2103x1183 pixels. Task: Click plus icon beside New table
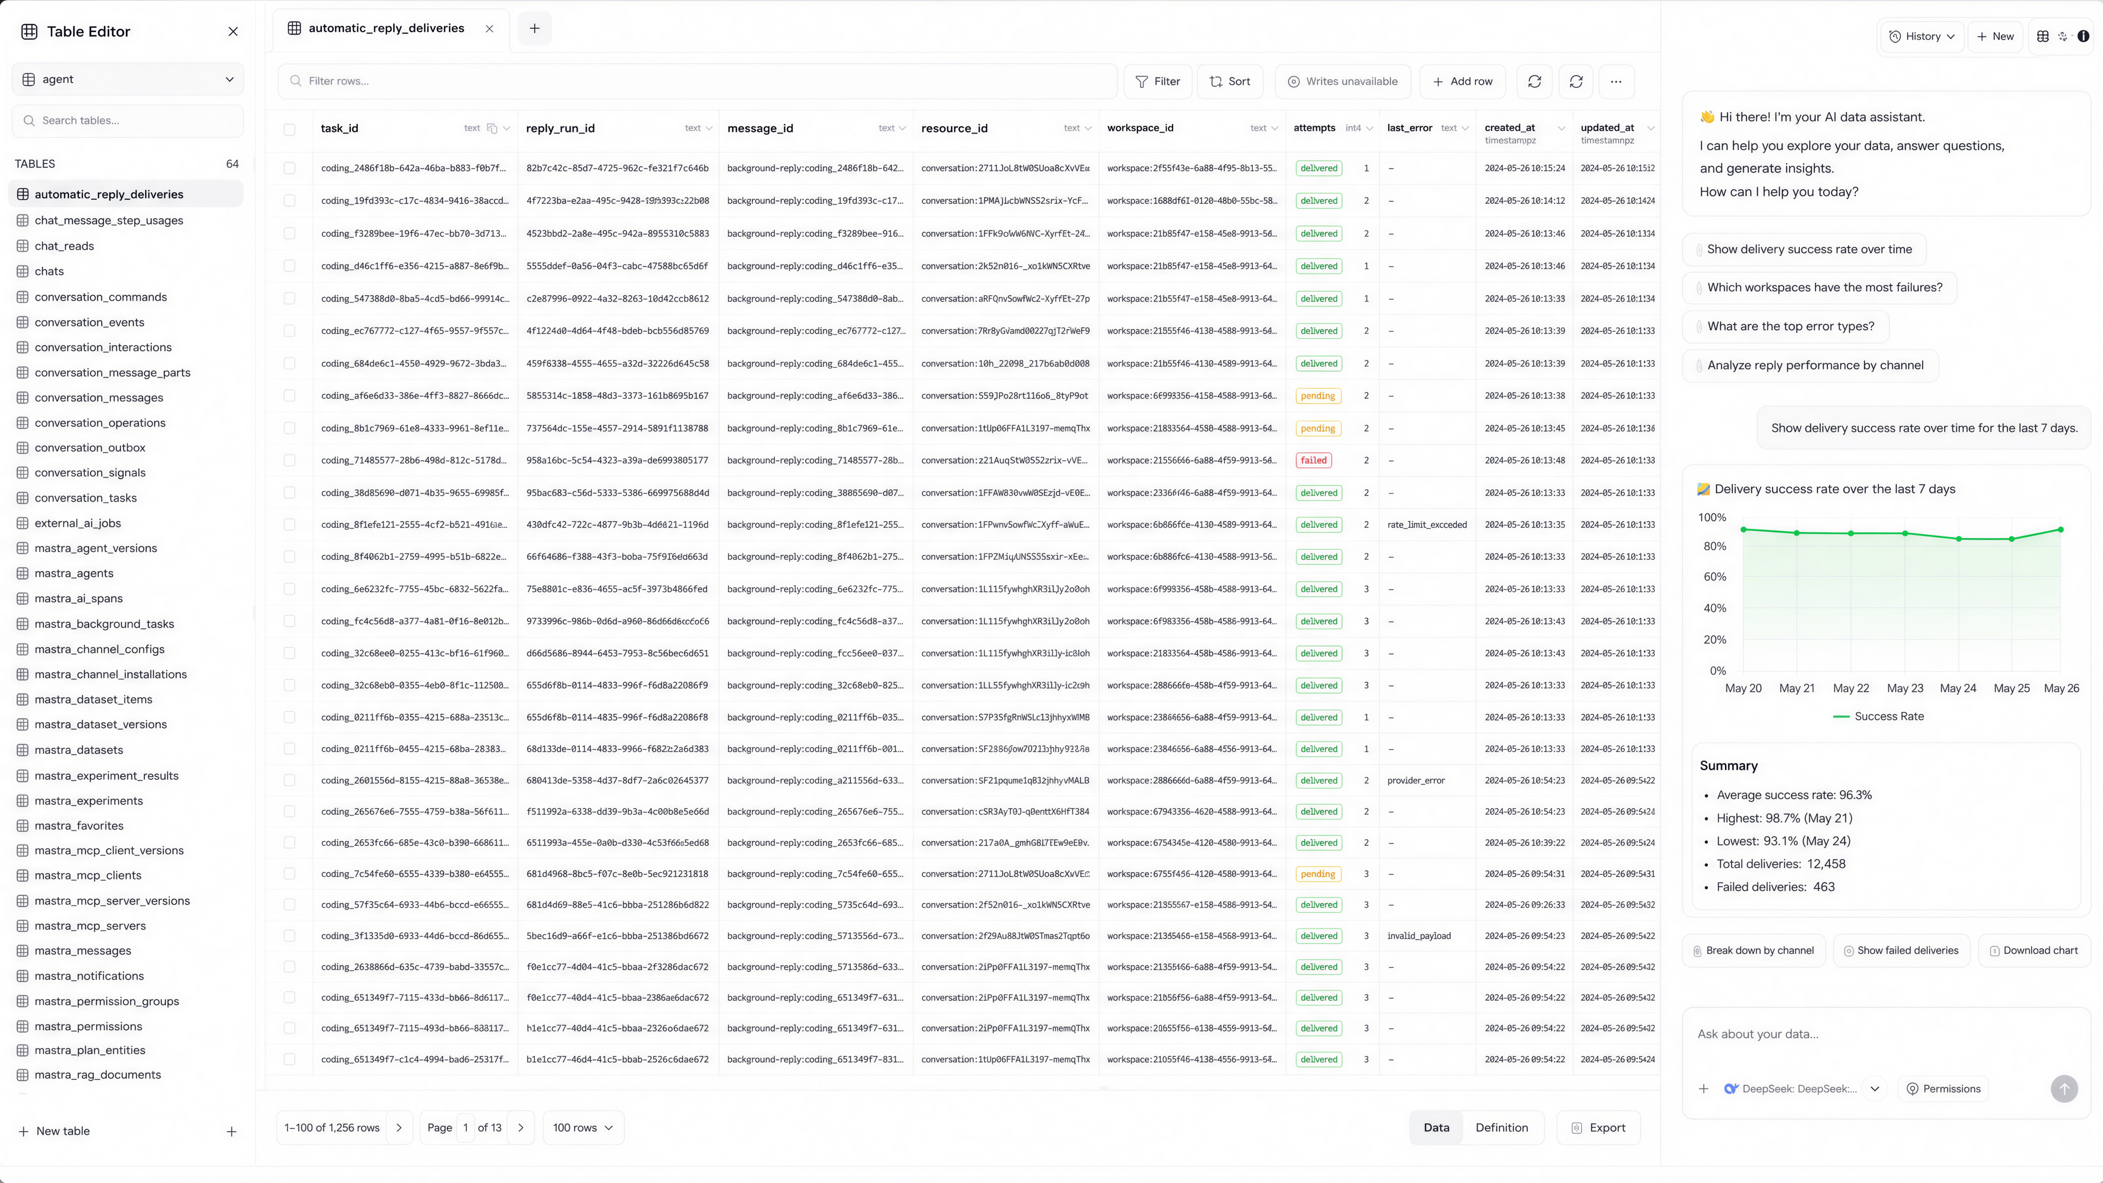click(x=232, y=1132)
